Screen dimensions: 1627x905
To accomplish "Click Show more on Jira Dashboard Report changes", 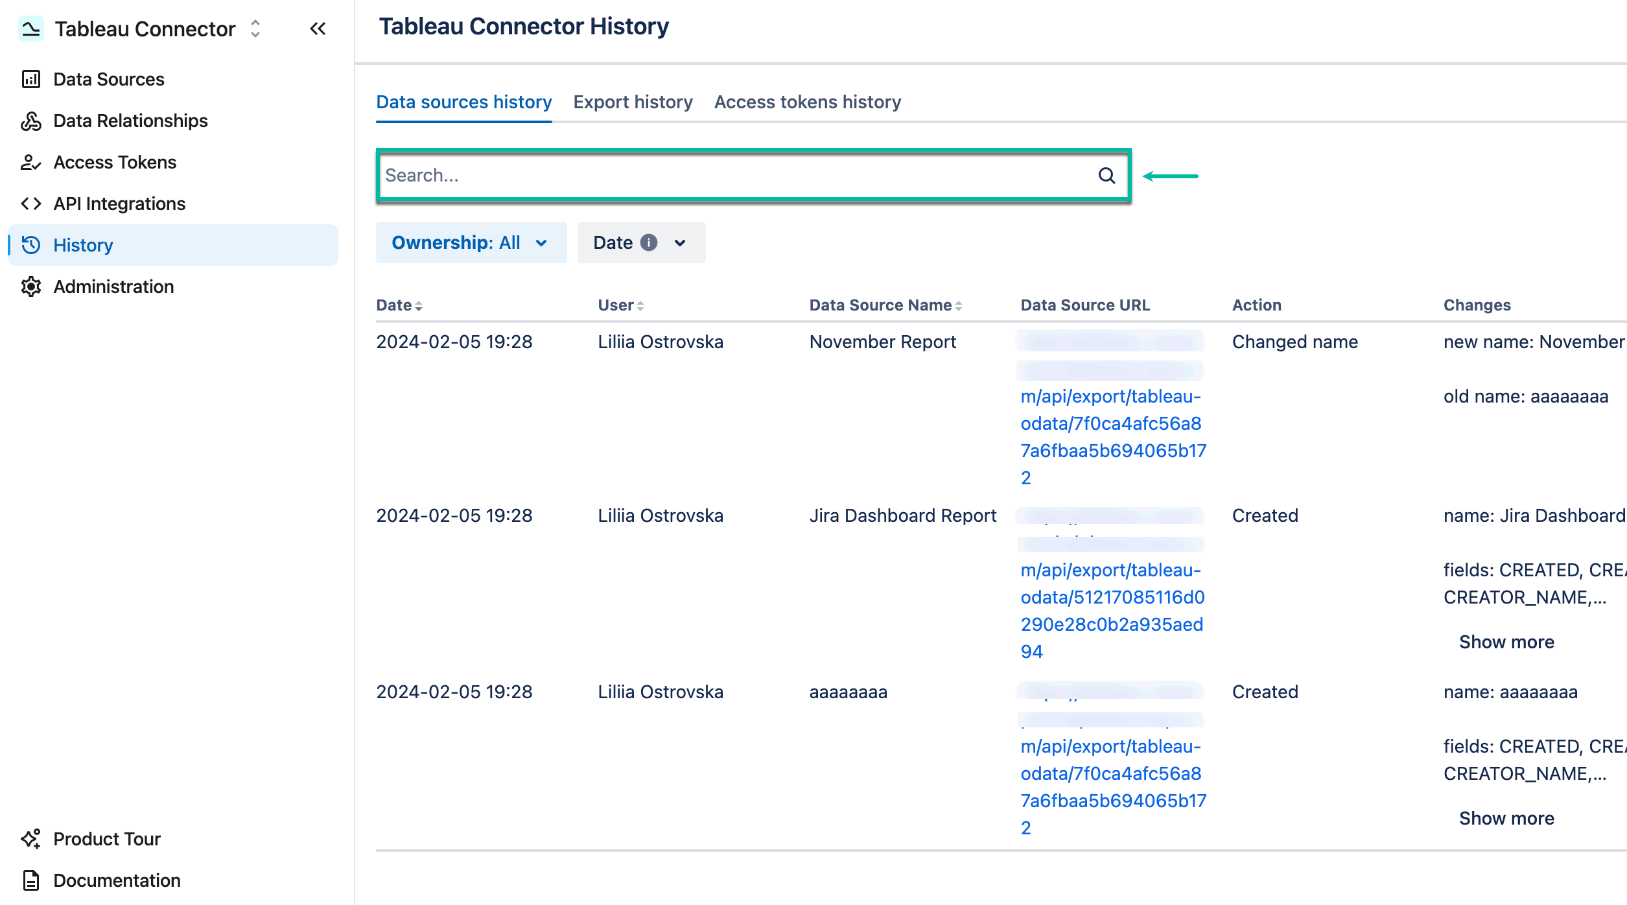I will coord(1506,641).
